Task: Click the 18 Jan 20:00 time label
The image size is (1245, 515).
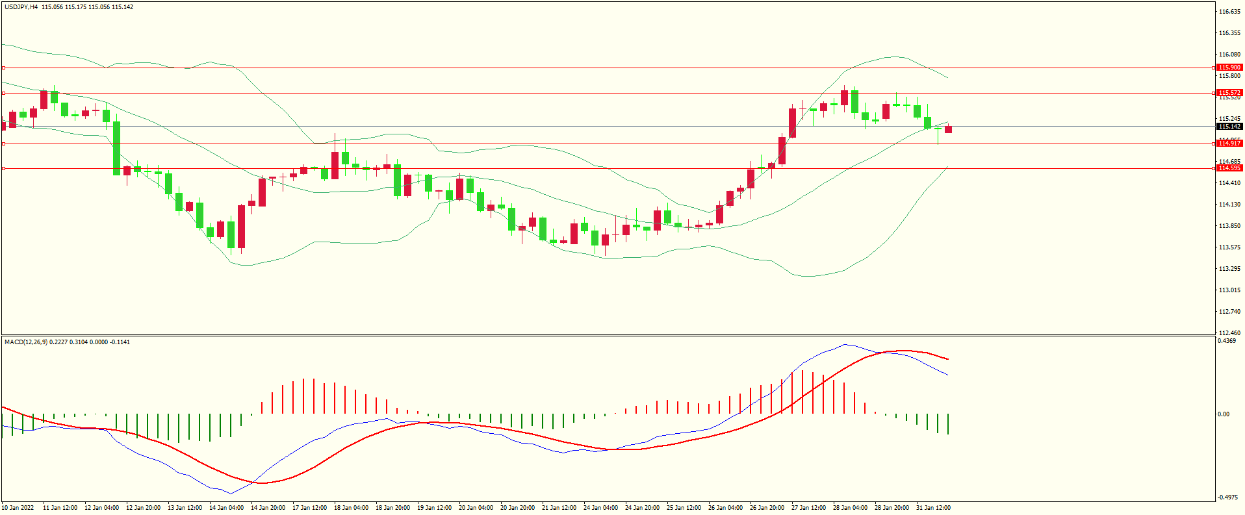Action: [x=393, y=508]
